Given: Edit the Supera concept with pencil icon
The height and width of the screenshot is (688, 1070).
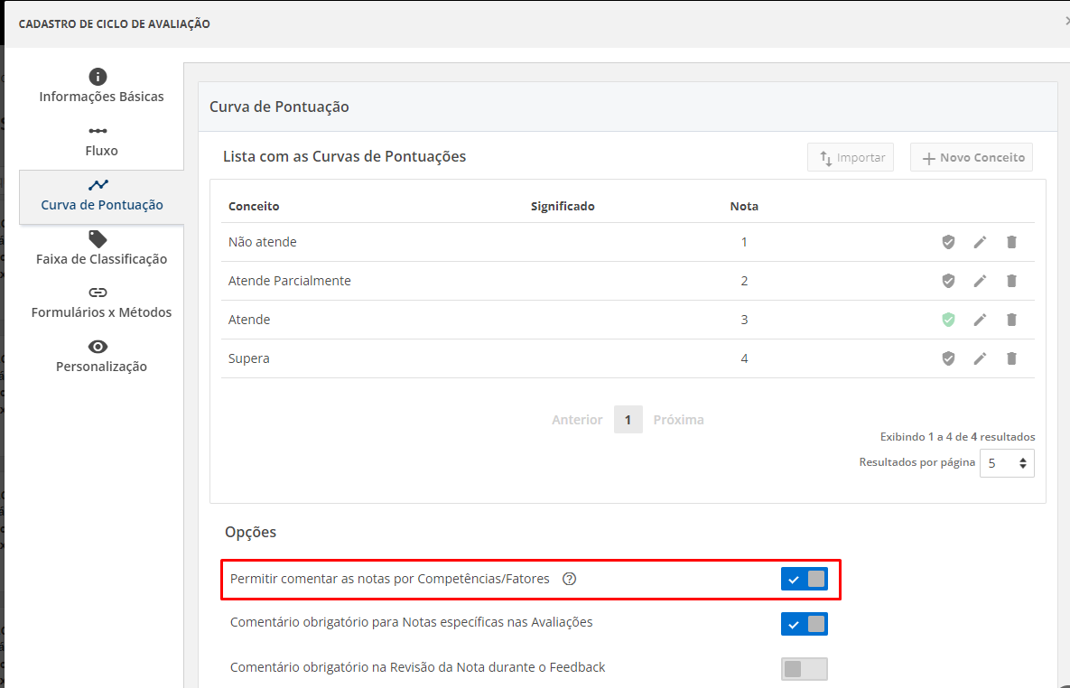Looking at the screenshot, I should (x=980, y=358).
